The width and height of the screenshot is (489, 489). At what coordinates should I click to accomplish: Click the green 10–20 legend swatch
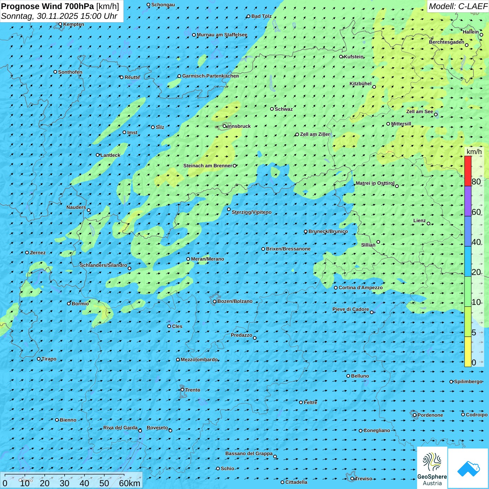(x=468, y=292)
